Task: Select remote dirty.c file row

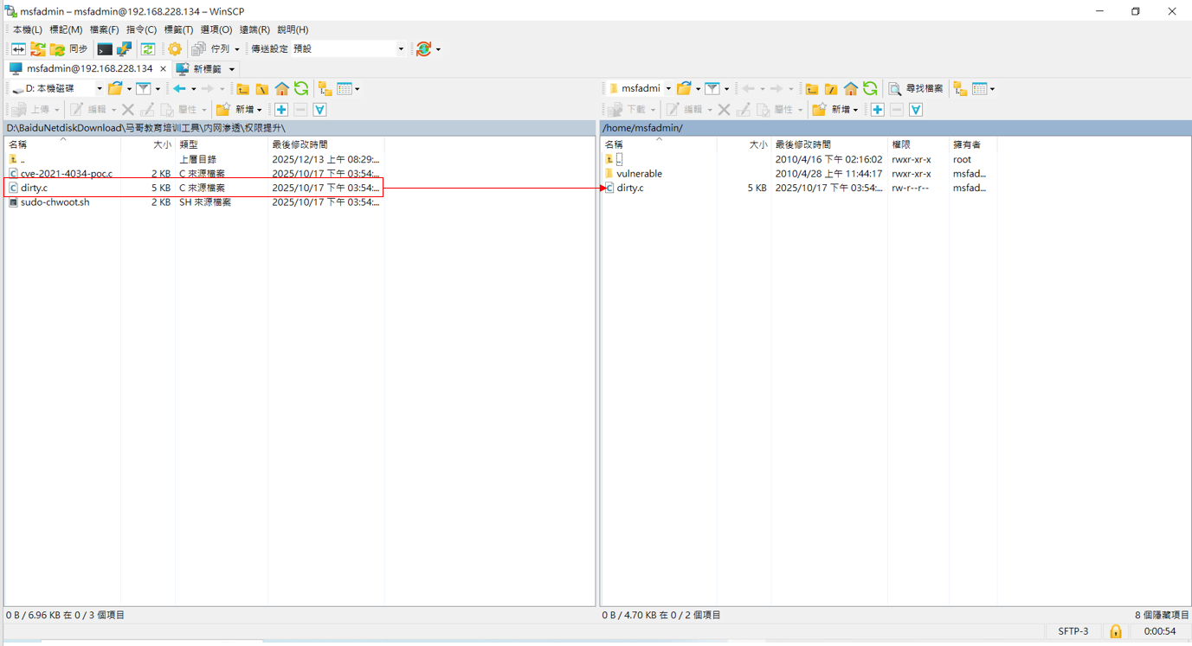Action: pos(798,188)
